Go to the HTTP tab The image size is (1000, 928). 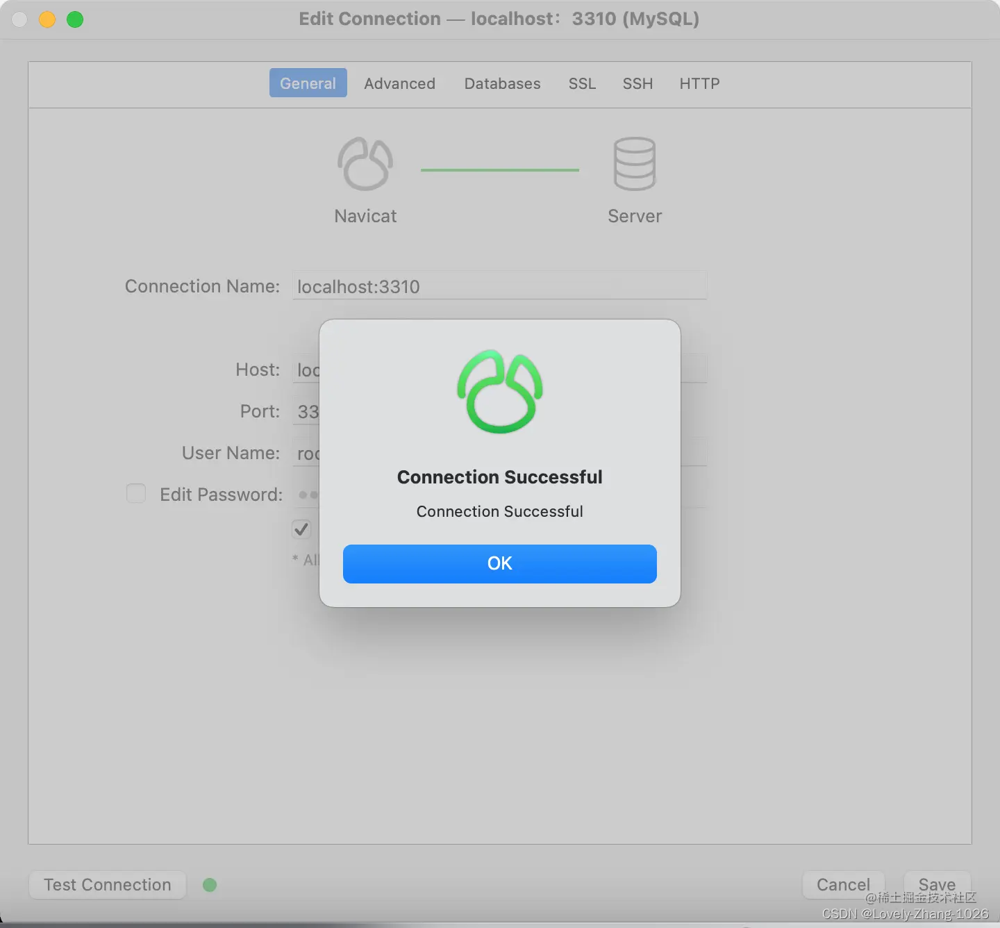tap(700, 83)
